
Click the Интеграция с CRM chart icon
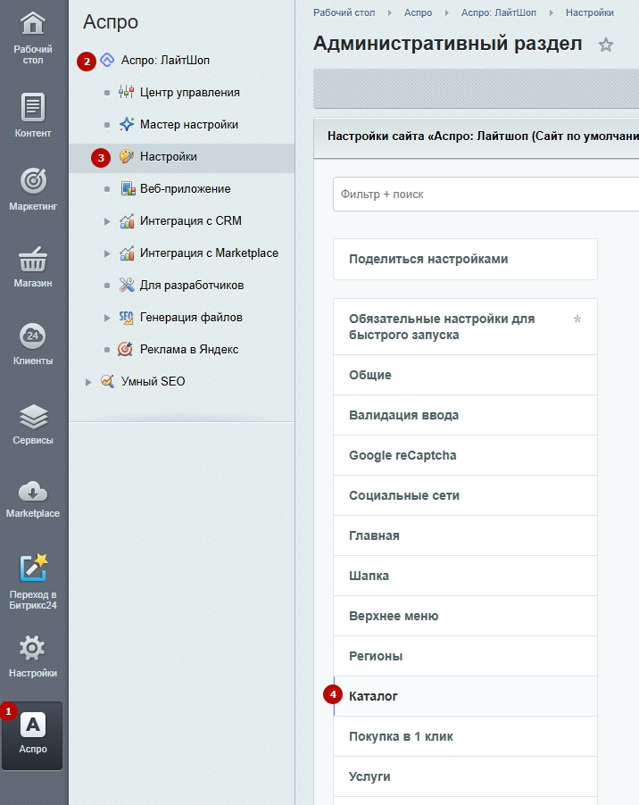(127, 220)
